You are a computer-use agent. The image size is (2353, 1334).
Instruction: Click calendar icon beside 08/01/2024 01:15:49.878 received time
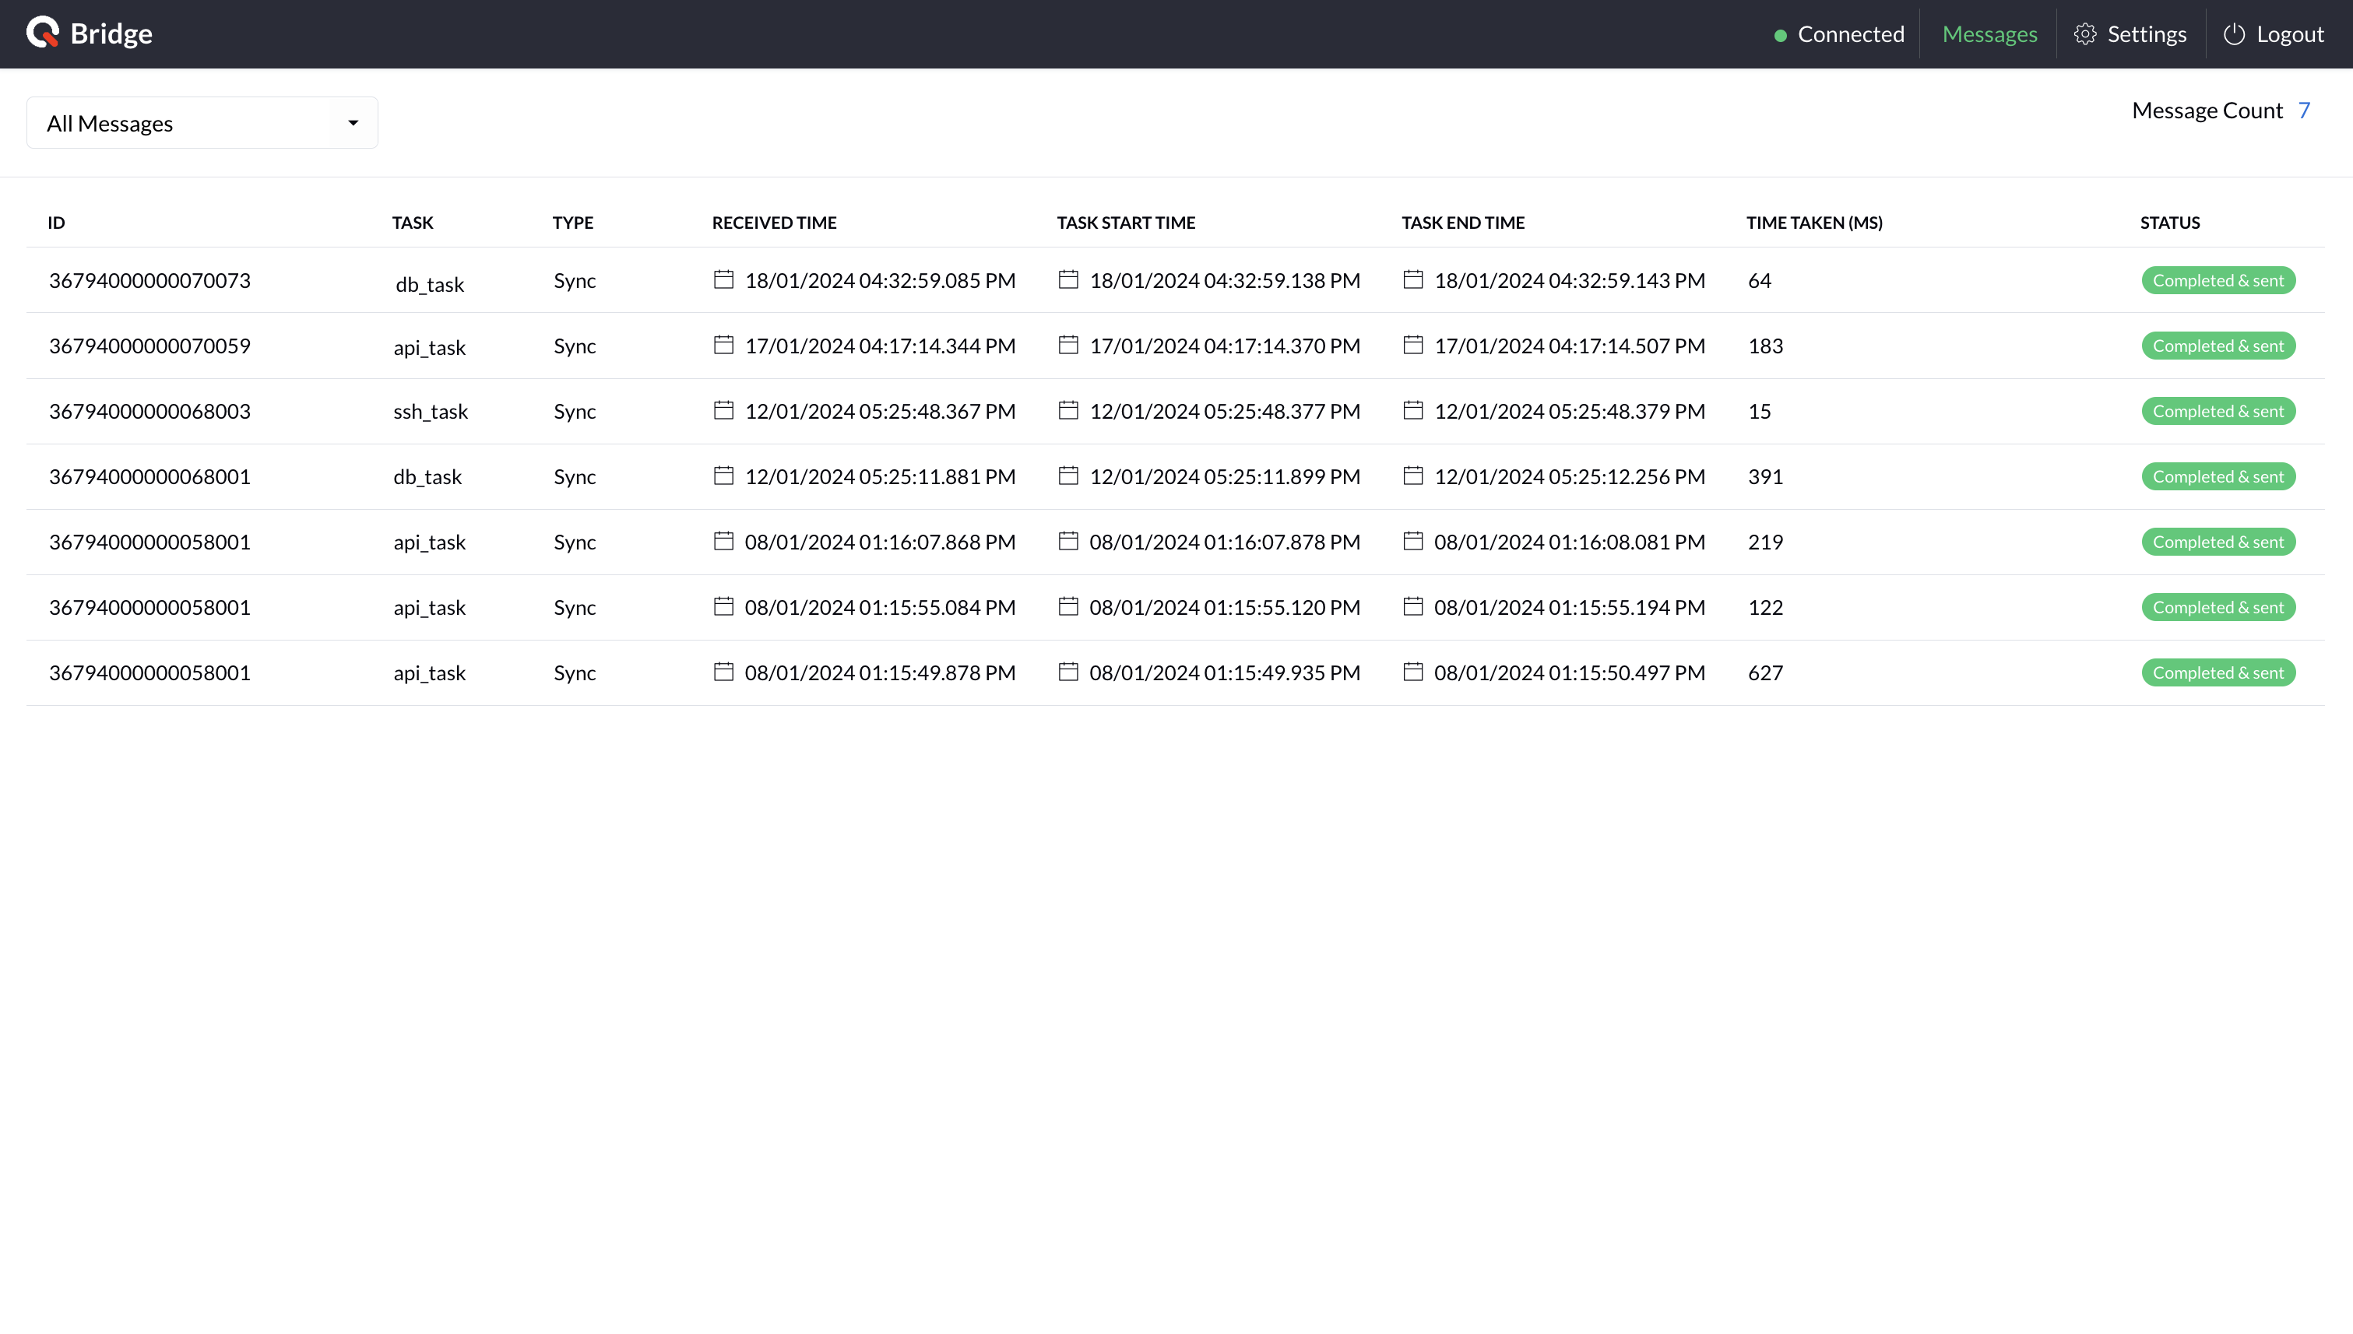click(723, 672)
